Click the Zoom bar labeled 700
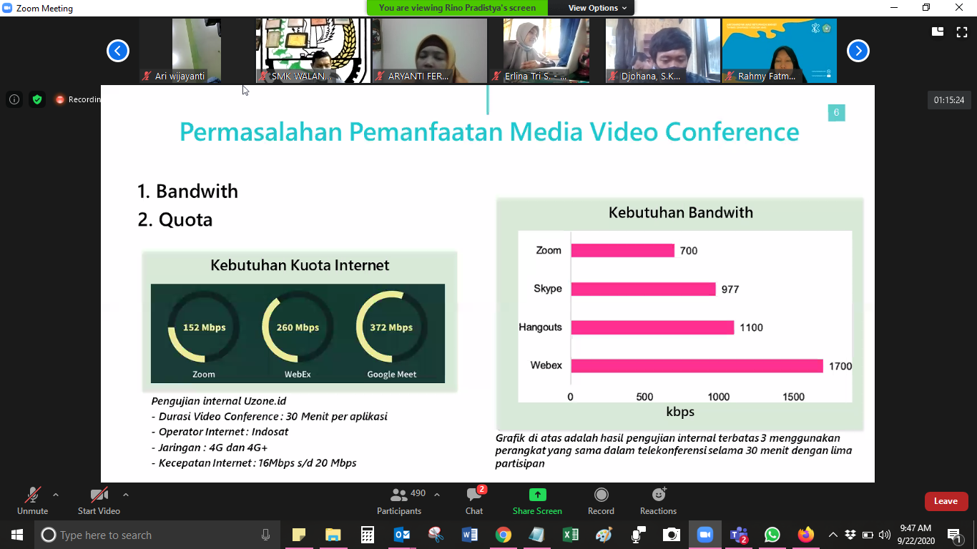This screenshot has width=977, height=549. click(x=623, y=250)
